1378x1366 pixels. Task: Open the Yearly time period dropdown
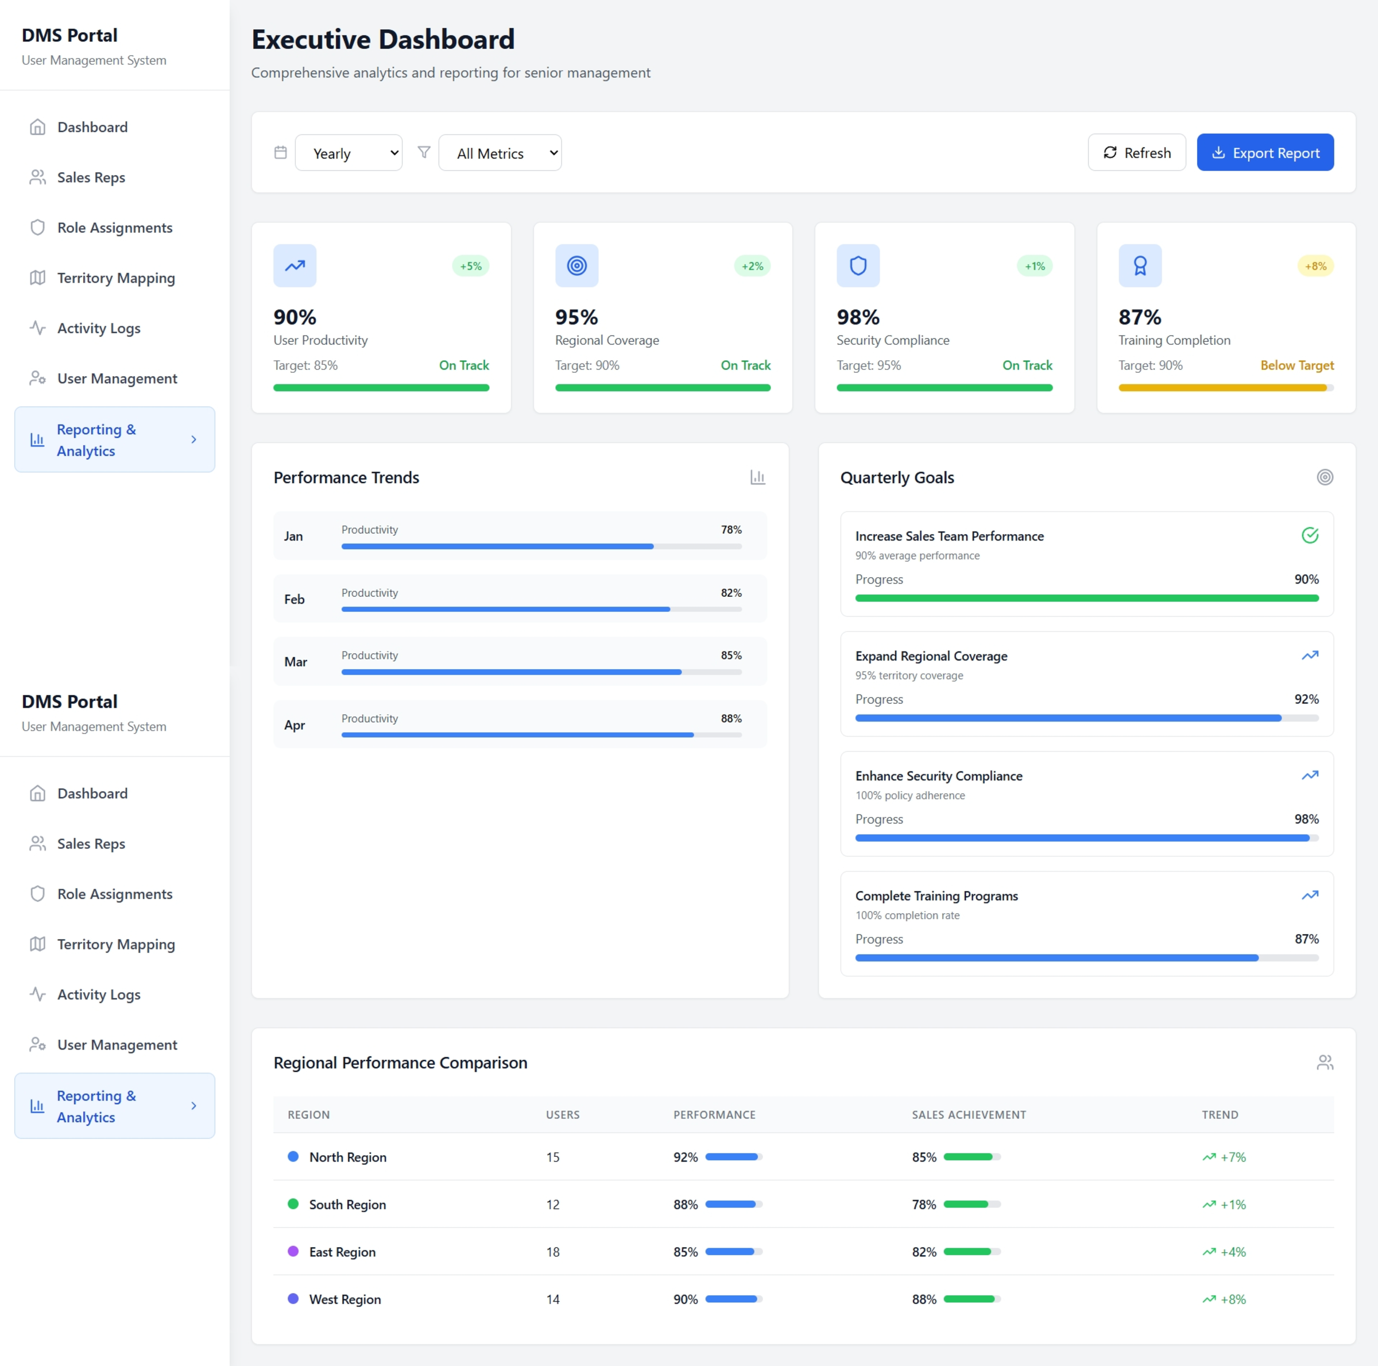pos(349,153)
